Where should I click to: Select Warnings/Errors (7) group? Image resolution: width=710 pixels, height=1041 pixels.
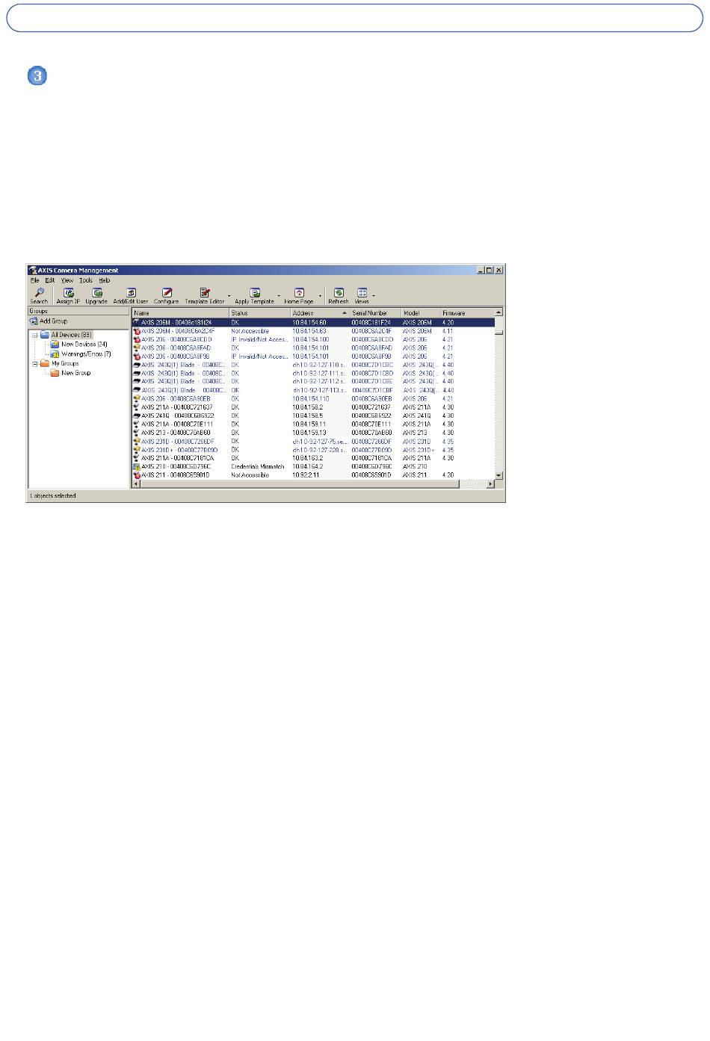86,354
